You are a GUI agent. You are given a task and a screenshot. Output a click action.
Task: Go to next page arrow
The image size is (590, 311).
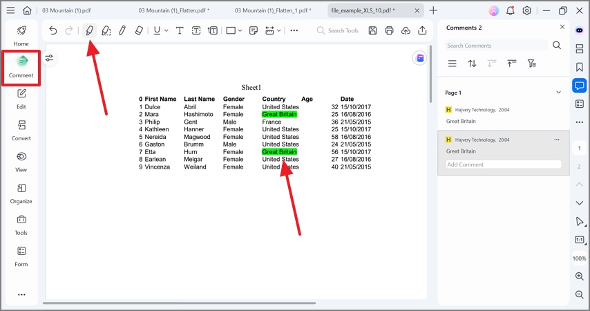coord(580,203)
